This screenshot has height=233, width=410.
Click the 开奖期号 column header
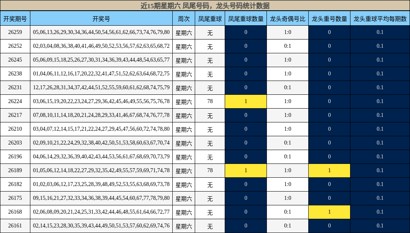point(15,19)
